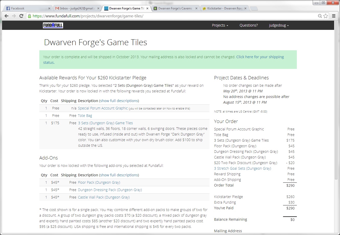340x235 pixels.
Task: Click the Dwarven Forge's Game Tiles heading
Action: (x=96, y=42)
